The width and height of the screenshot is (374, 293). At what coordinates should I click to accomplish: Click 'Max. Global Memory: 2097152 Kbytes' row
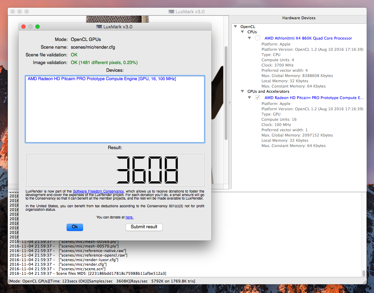297,135
